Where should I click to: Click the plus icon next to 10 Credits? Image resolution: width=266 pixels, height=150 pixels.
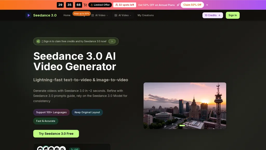click(x=219, y=15)
